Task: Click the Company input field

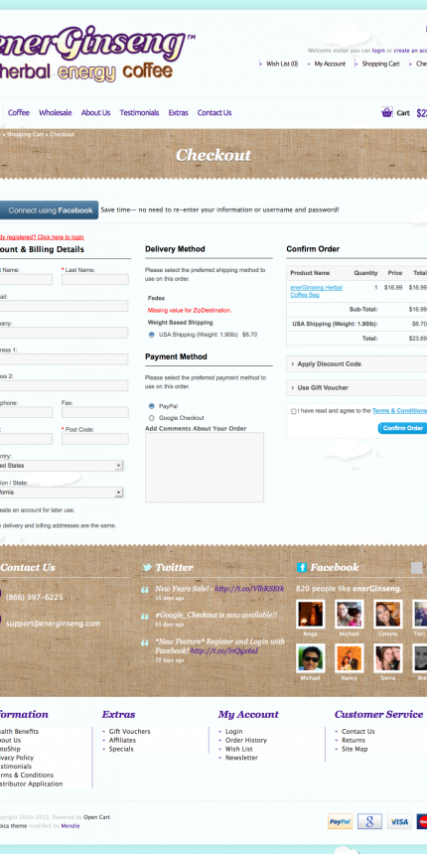Action: (x=64, y=333)
